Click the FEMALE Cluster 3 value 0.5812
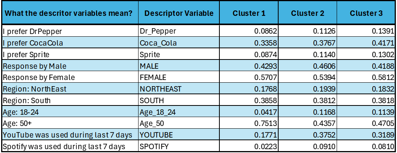This screenshot has width=397, height=153. point(366,77)
